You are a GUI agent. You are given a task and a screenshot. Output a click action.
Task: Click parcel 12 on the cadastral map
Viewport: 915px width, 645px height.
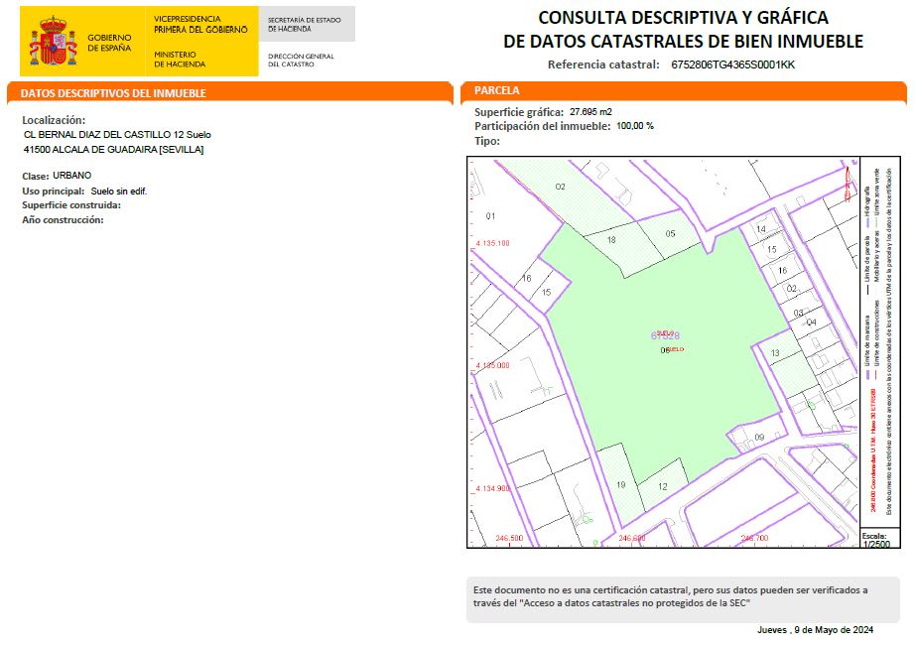coord(662,485)
